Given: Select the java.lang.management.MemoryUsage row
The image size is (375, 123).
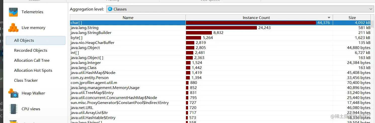Looking at the screenshot, I should point(221,88).
